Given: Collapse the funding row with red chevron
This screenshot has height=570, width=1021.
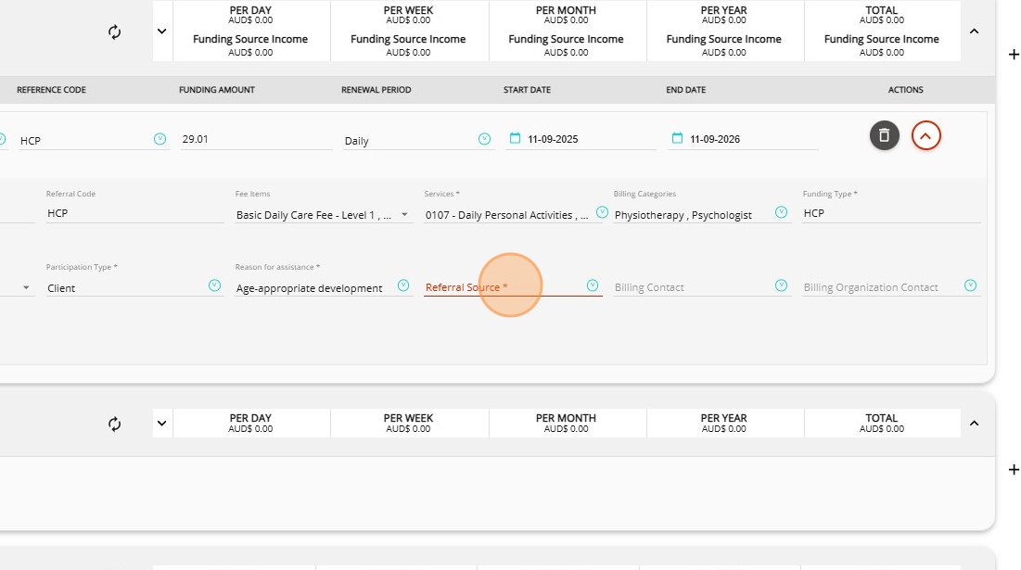Looking at the screenshot, I should (x=925, y=135).
